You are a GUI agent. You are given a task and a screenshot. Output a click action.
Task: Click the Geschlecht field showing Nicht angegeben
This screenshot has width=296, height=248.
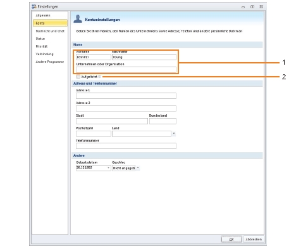(x=123, y=168)
